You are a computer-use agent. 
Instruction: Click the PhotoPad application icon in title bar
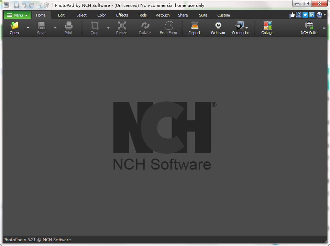[6, 5]
